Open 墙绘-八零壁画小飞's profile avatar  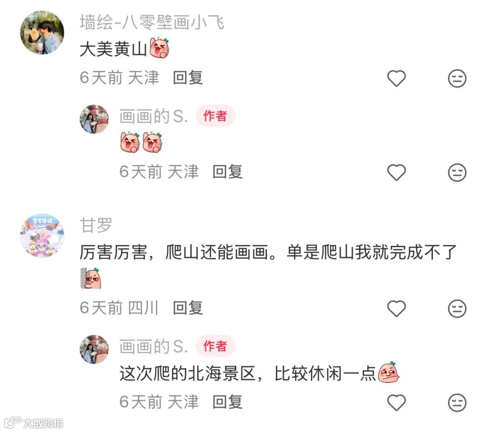click(x=42, y=32)
